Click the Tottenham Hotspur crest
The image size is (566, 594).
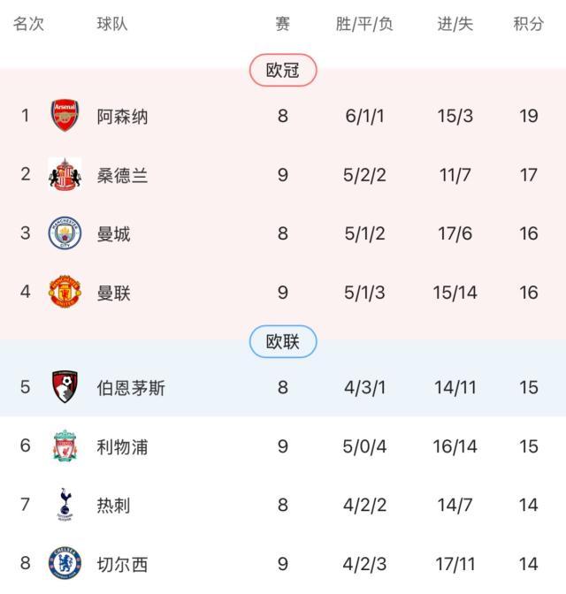(x=65, y=505)
